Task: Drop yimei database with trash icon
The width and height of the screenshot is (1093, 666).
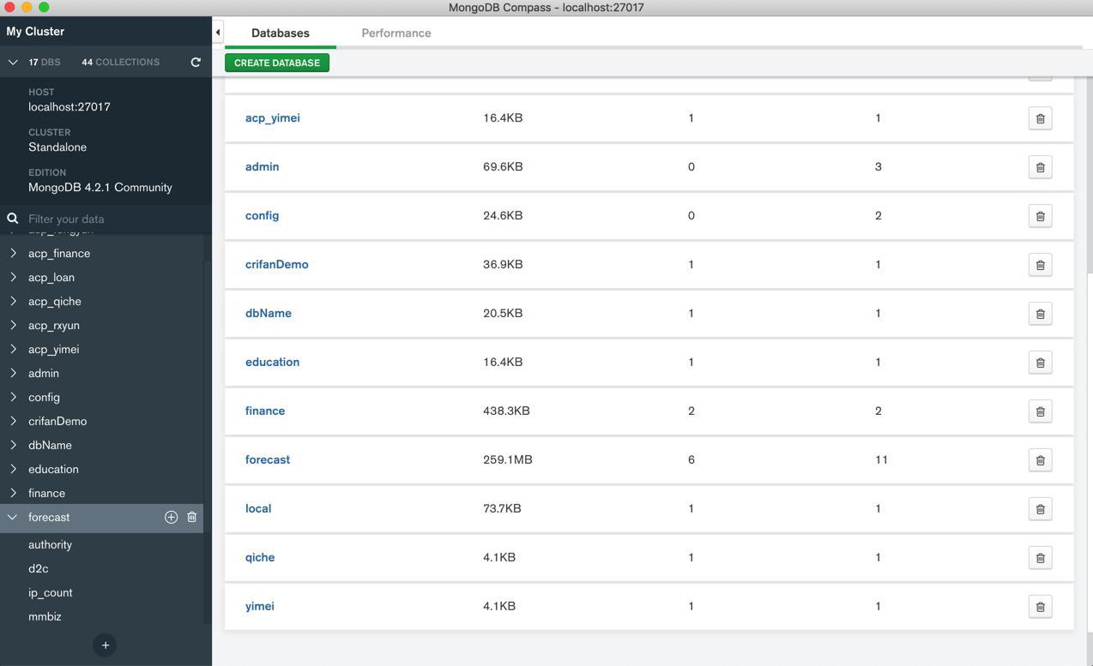Action: 1040,607
